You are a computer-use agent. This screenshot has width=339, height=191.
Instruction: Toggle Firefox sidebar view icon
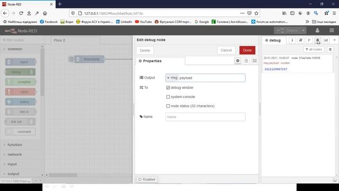tap(292, 13)
